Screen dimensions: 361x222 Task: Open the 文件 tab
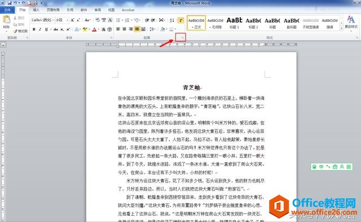(7, 10)
